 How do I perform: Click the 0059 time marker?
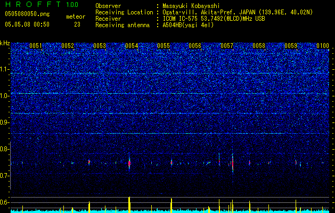pos(291,46)
